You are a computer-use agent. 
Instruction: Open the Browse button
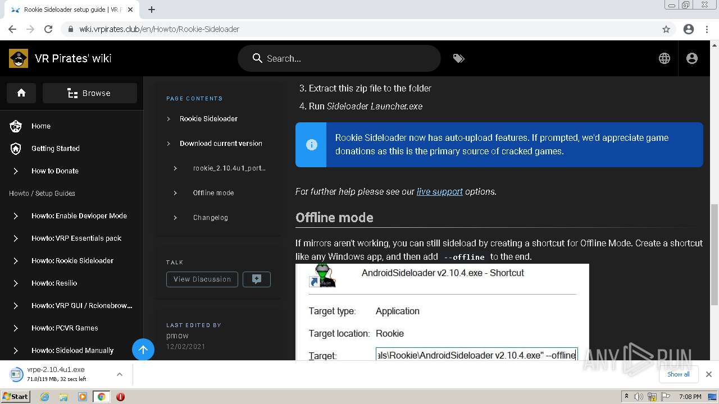click(x=90, y=93)
